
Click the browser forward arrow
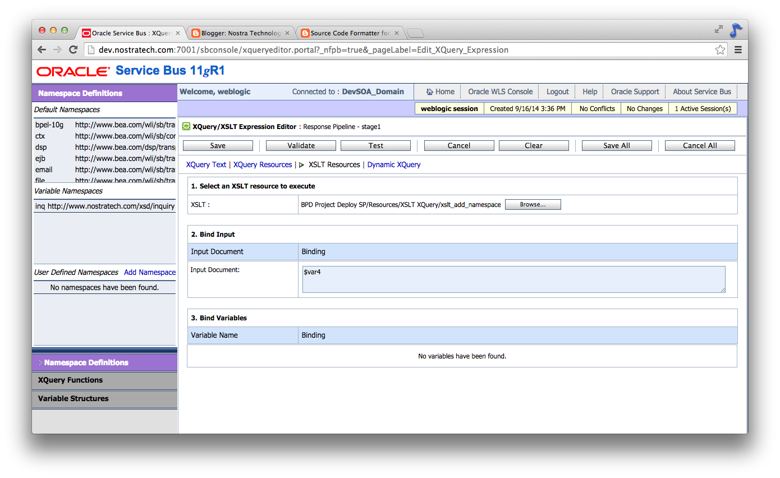[x=57, y=50]
